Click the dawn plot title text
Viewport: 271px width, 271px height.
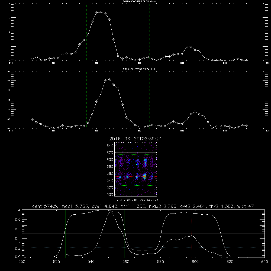pyautogui.click(x=139, y=1)
